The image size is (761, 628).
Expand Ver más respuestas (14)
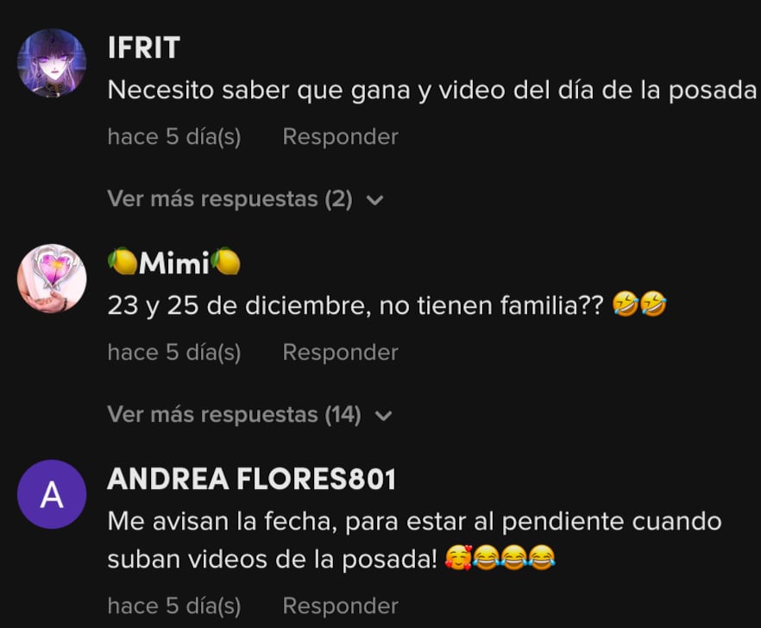point(250,414)
